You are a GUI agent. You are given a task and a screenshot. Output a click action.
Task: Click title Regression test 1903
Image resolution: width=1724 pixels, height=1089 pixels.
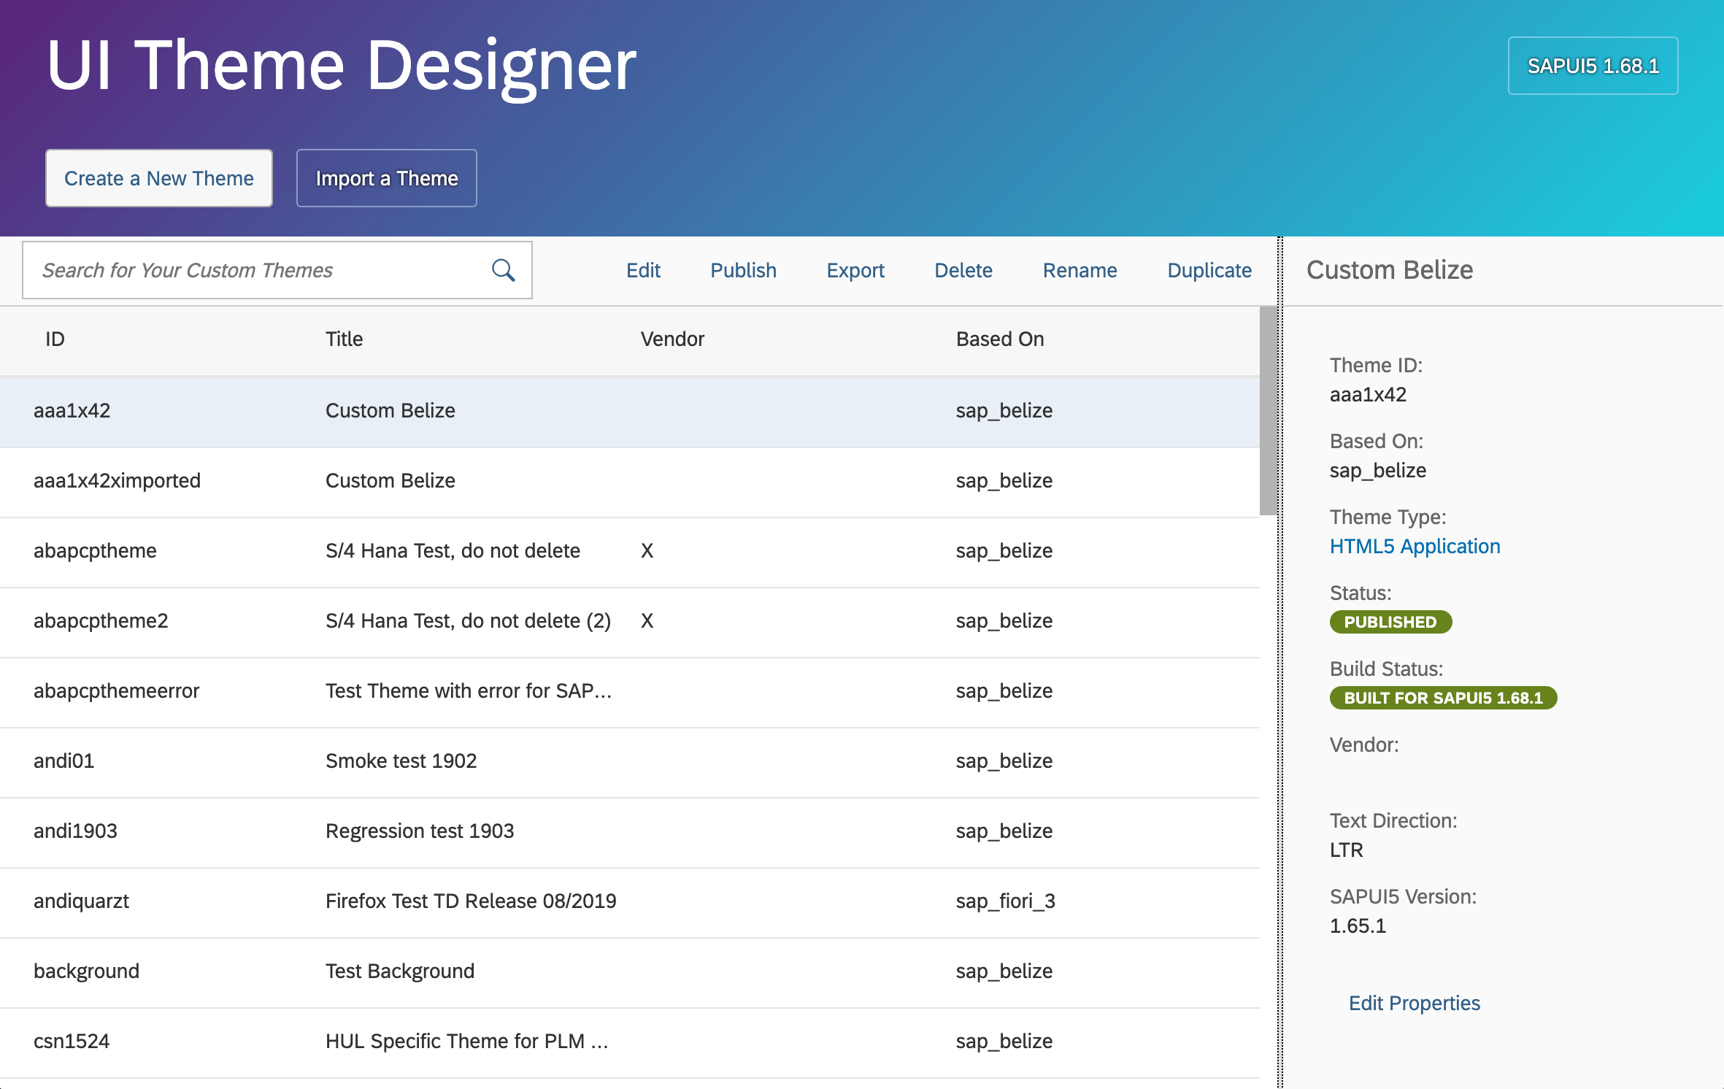420,831
